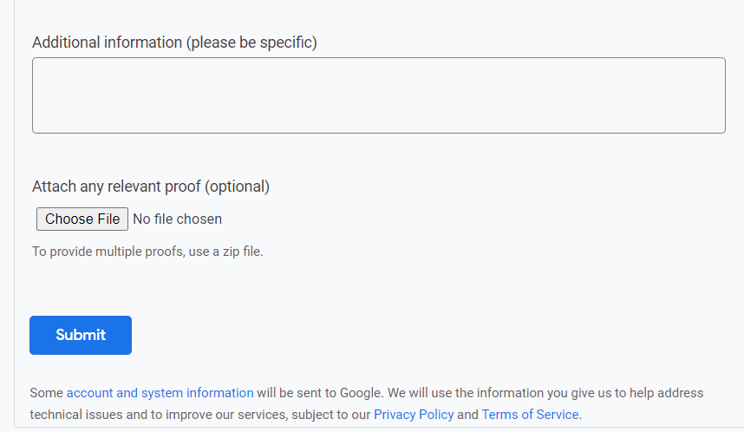
Task: Click the 'Attach any relevant proof (optional)' label
Action: pyautogui.click(x=151, y=187)
